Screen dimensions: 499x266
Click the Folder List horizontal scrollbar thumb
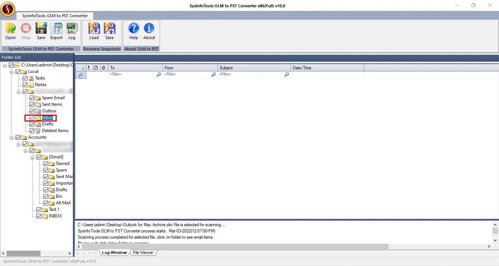coord(23,253)
